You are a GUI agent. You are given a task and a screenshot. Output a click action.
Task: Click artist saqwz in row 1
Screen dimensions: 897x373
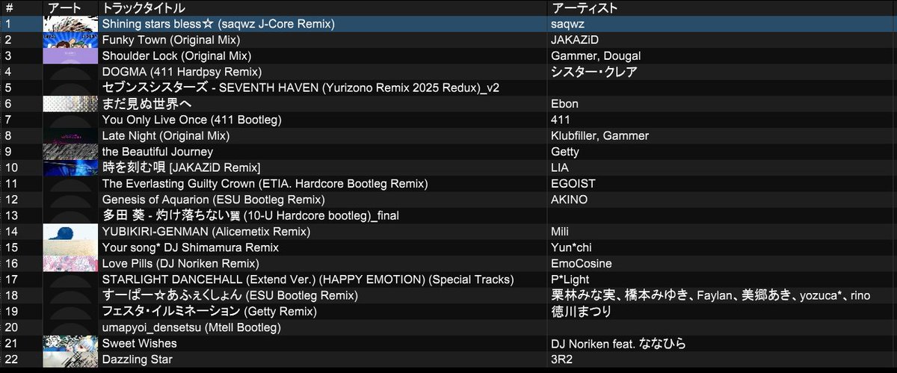pos(567,24)
